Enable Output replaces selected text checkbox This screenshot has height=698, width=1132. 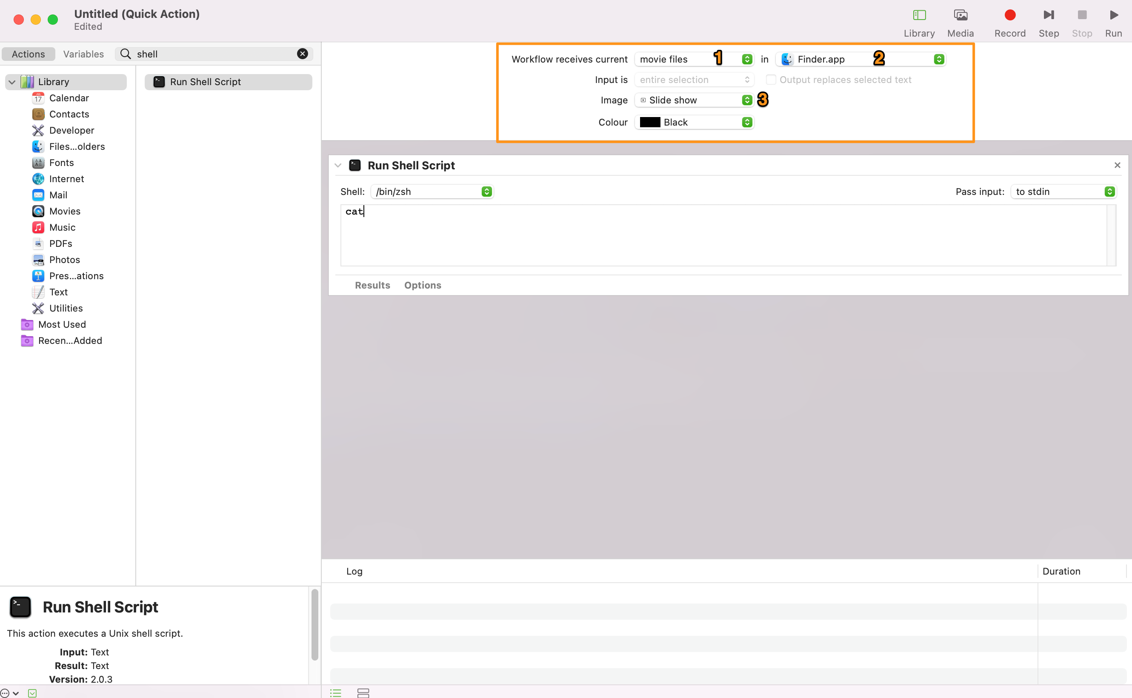click(771, 80)
